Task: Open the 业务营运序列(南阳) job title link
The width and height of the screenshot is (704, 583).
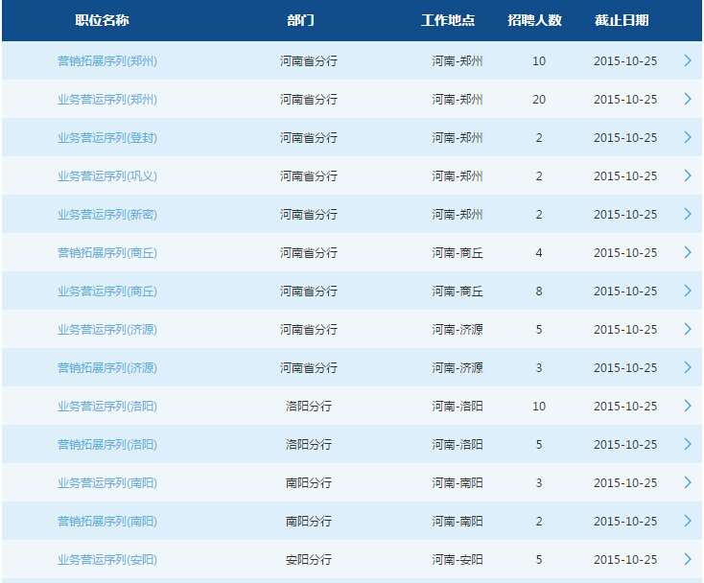Action: point(106,483)
